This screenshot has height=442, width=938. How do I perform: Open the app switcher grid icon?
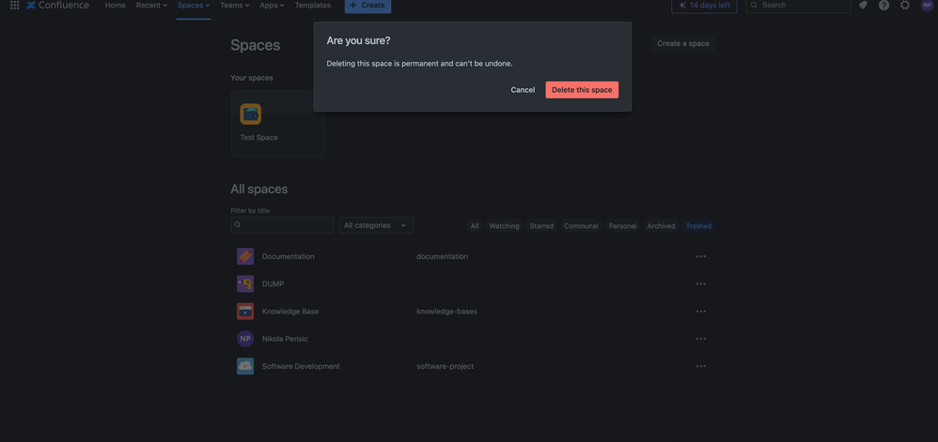[x=14, y=5]
